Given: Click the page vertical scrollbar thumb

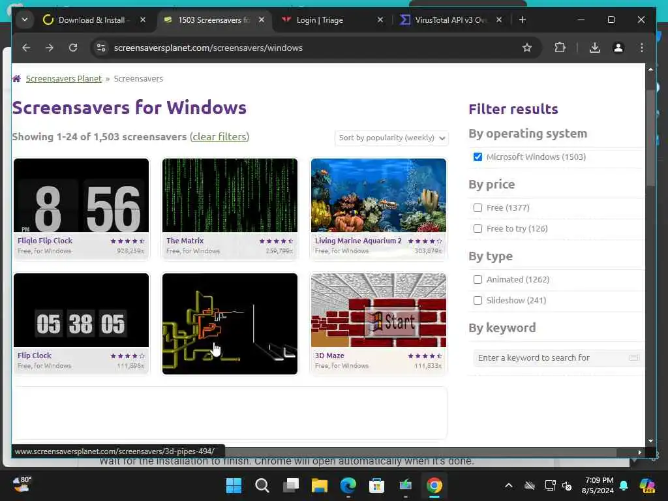Looking at the screenshot, I should (650, 138).
